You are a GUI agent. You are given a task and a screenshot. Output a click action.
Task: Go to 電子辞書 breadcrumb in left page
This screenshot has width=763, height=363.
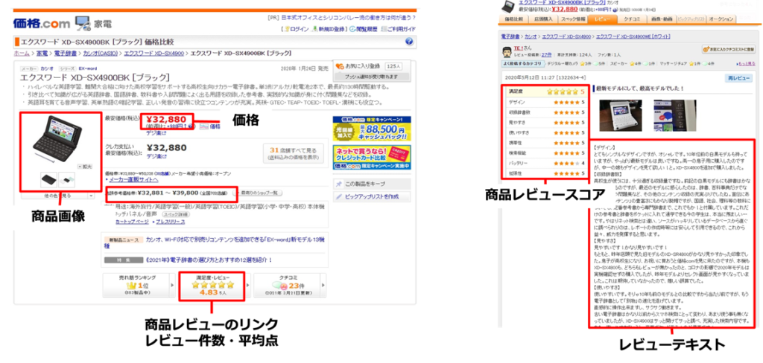[65, 53]
